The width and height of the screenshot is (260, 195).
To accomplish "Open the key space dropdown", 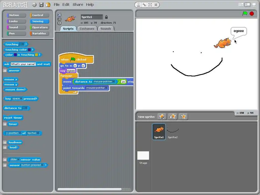I will point(17,99).
